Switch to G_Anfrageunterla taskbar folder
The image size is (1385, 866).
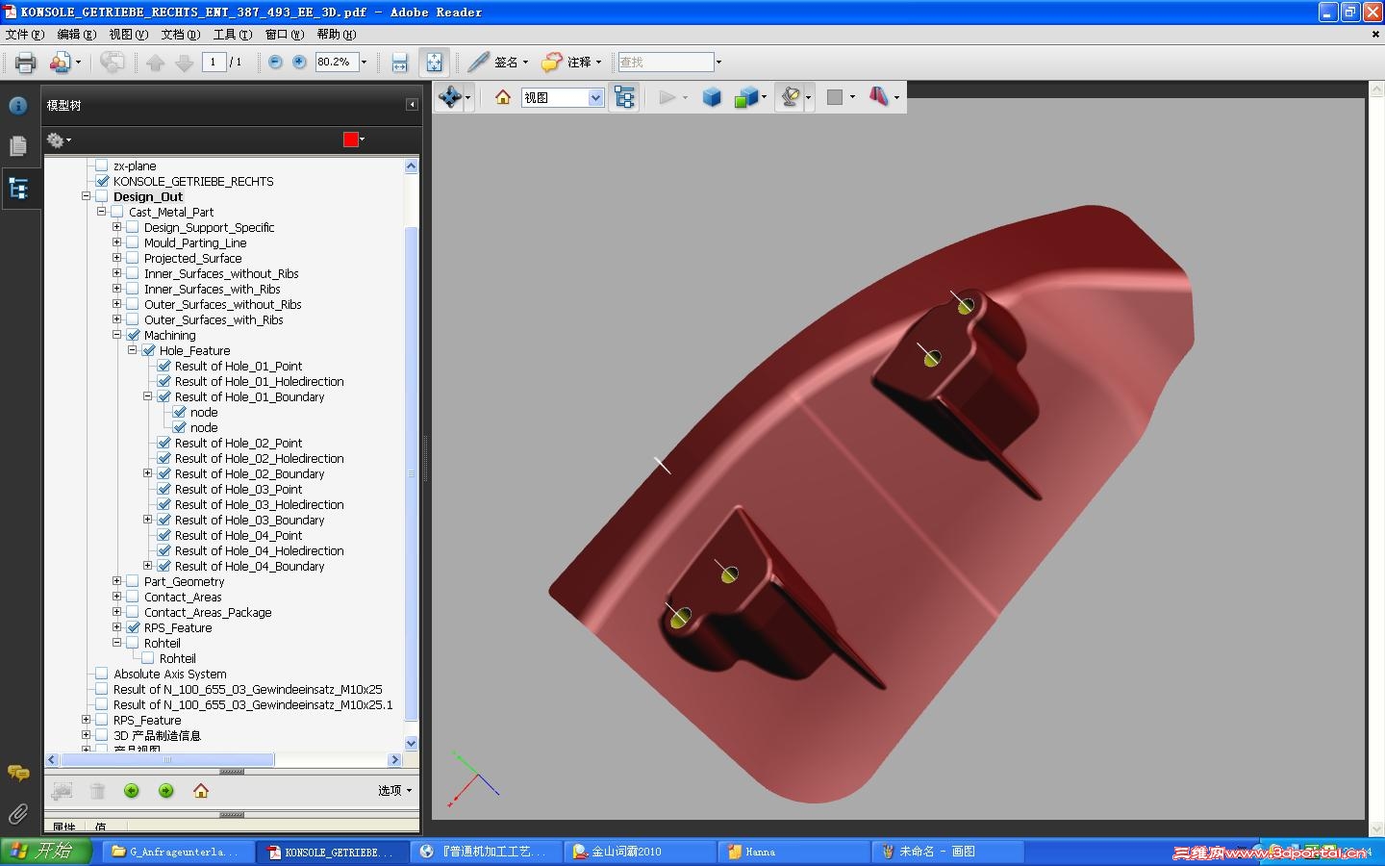point(178,852)
